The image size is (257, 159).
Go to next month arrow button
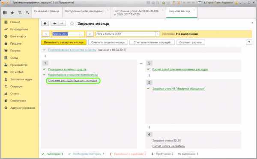(x=90, y=34)
